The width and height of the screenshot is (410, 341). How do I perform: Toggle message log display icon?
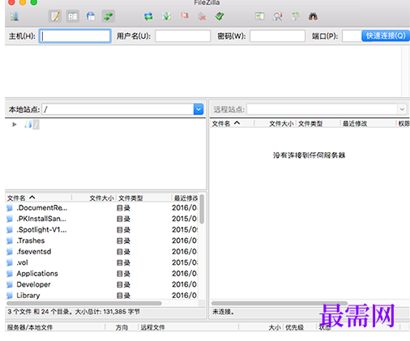click(55, 17)
